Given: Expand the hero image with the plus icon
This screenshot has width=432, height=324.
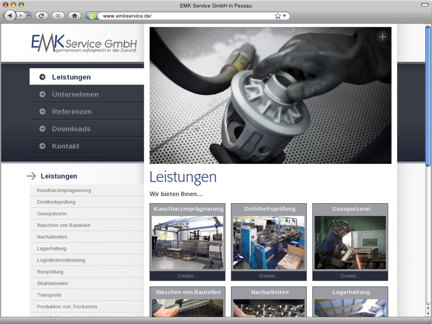Looking at the screenshot, I should pos(383,36).
